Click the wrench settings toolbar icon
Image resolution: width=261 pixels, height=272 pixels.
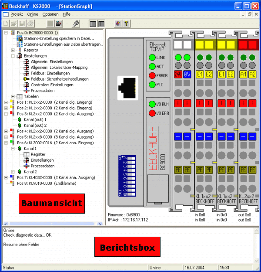point(76,24)
